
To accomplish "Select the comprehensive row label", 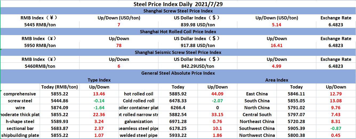I will [x=20, y=94].
